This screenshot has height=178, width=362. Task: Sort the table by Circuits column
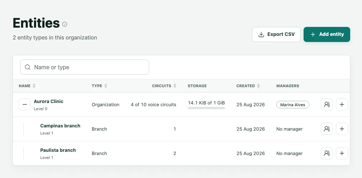[164, 86]
